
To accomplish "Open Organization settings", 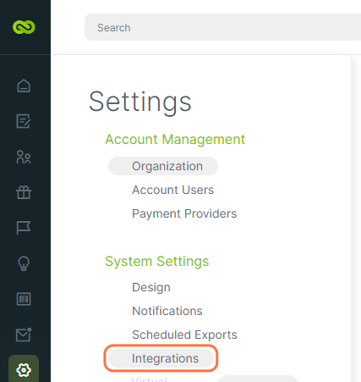I will click(163, 166).
